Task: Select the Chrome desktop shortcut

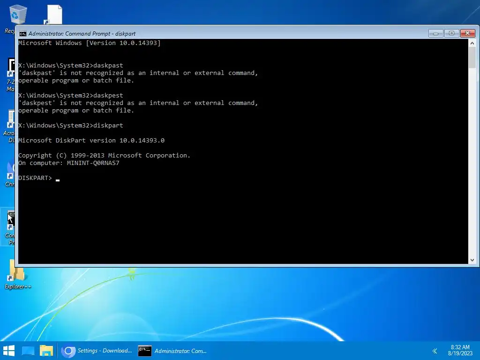Action: click(x=9, y=174)
